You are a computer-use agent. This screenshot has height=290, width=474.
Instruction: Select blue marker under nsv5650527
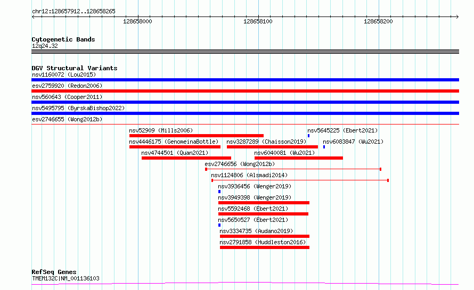219,226
